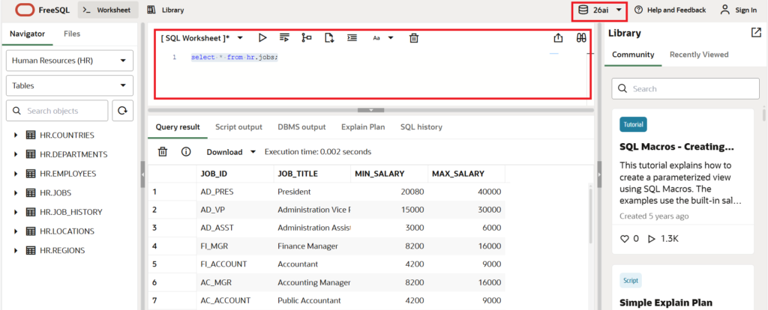Collapse the Navigator panel using its side handle

(142, 174)
